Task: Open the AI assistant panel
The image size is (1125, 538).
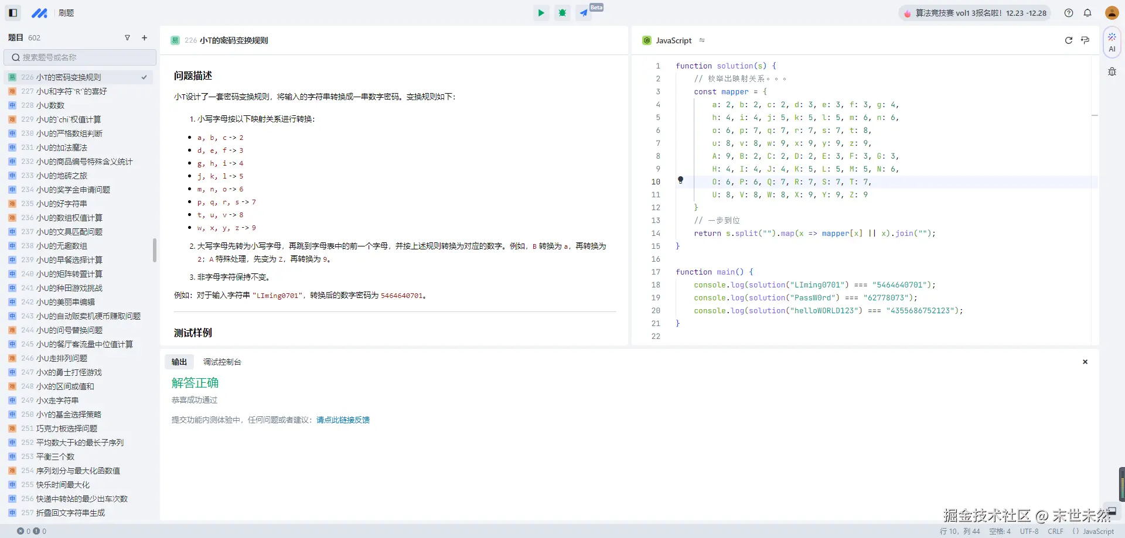Action: (1112, 42)
